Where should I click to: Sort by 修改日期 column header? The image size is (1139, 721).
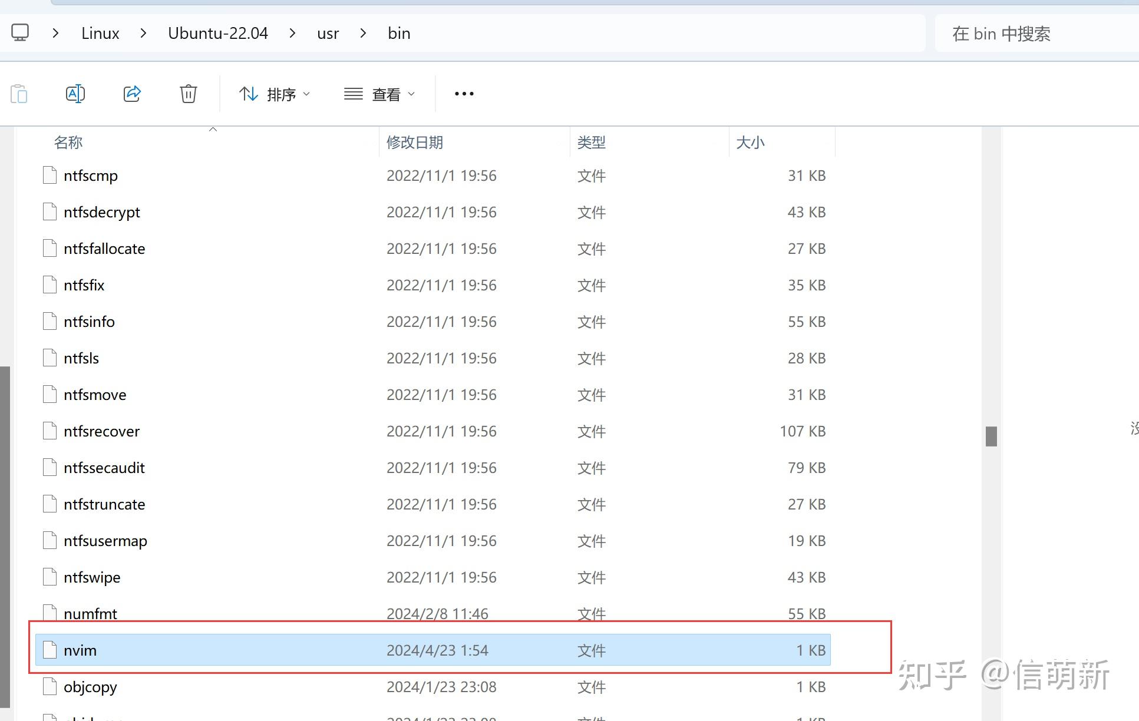pyautogui.click(x=415, y=143)
